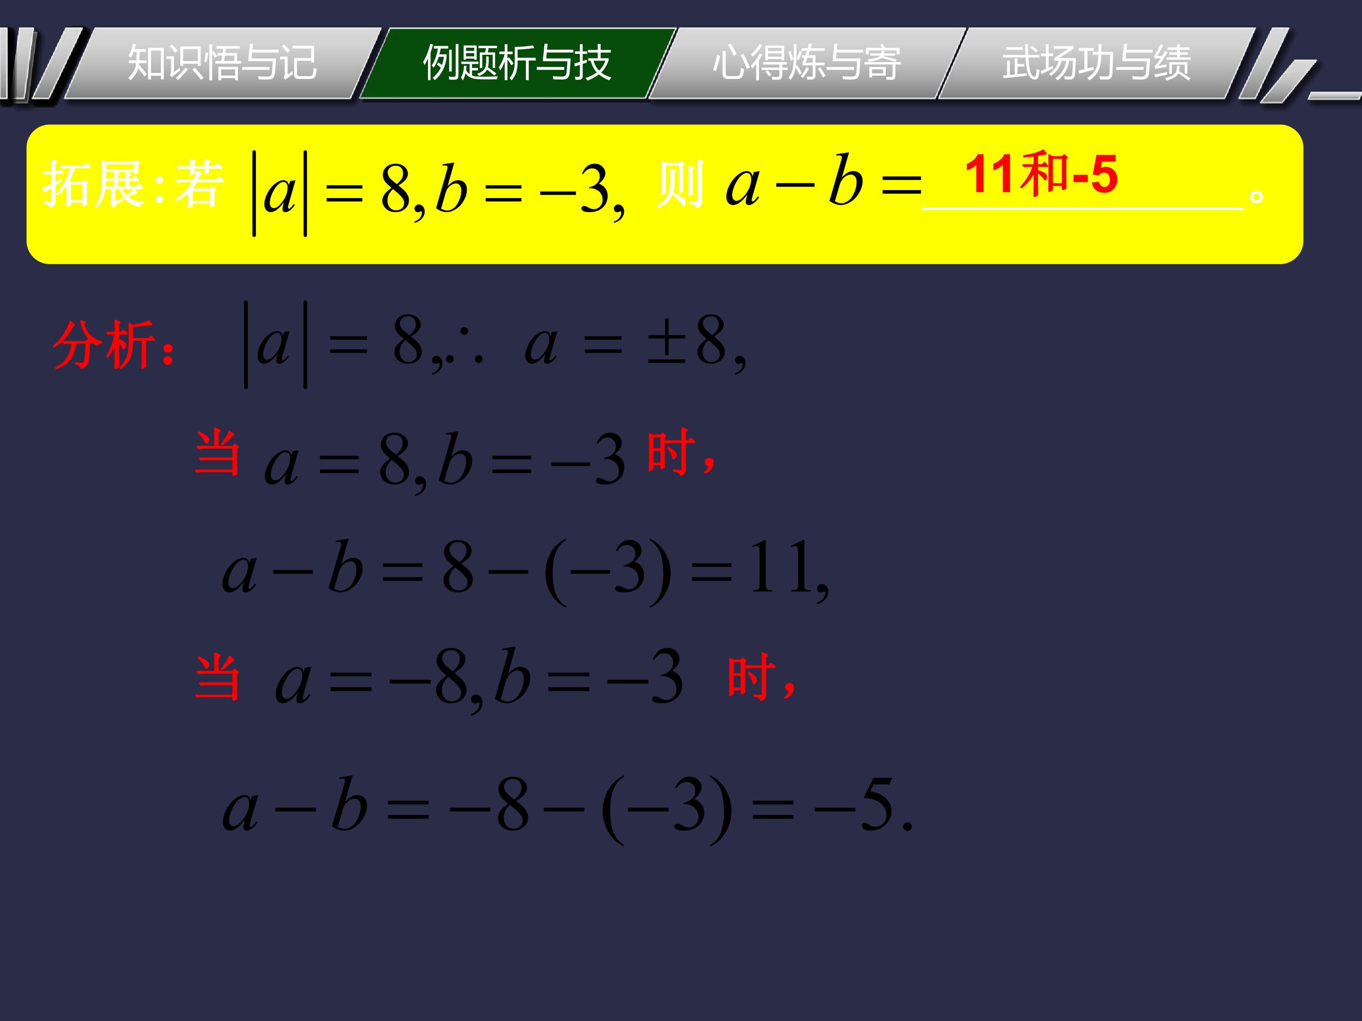This screenshot has height=1021, width=1362.
Task: Click the yellow question box text 拓展:若
Action: [x=132, y=184]
